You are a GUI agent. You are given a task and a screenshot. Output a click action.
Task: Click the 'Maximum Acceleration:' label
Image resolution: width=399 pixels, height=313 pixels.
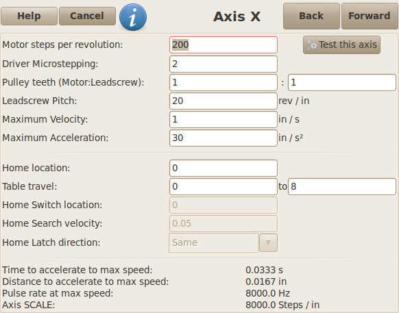56,138
